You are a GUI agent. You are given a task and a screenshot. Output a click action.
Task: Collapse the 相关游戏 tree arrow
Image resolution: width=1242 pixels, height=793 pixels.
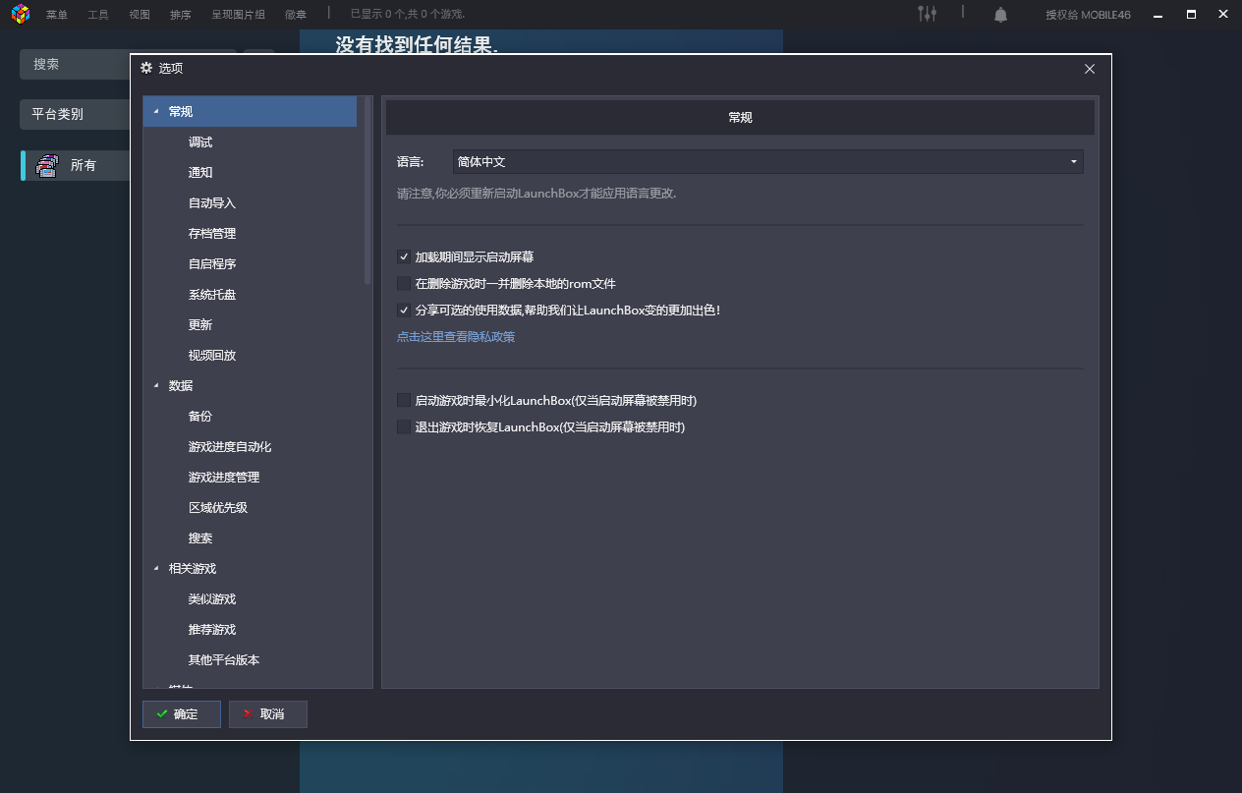pyautogui.click(x=155, y=568)
